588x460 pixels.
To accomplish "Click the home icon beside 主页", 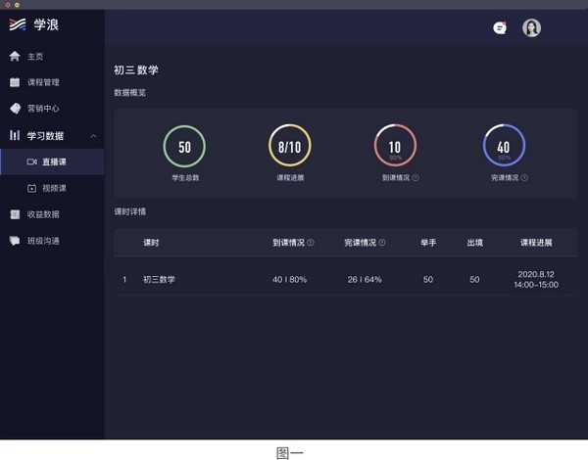I will [15, 56].
